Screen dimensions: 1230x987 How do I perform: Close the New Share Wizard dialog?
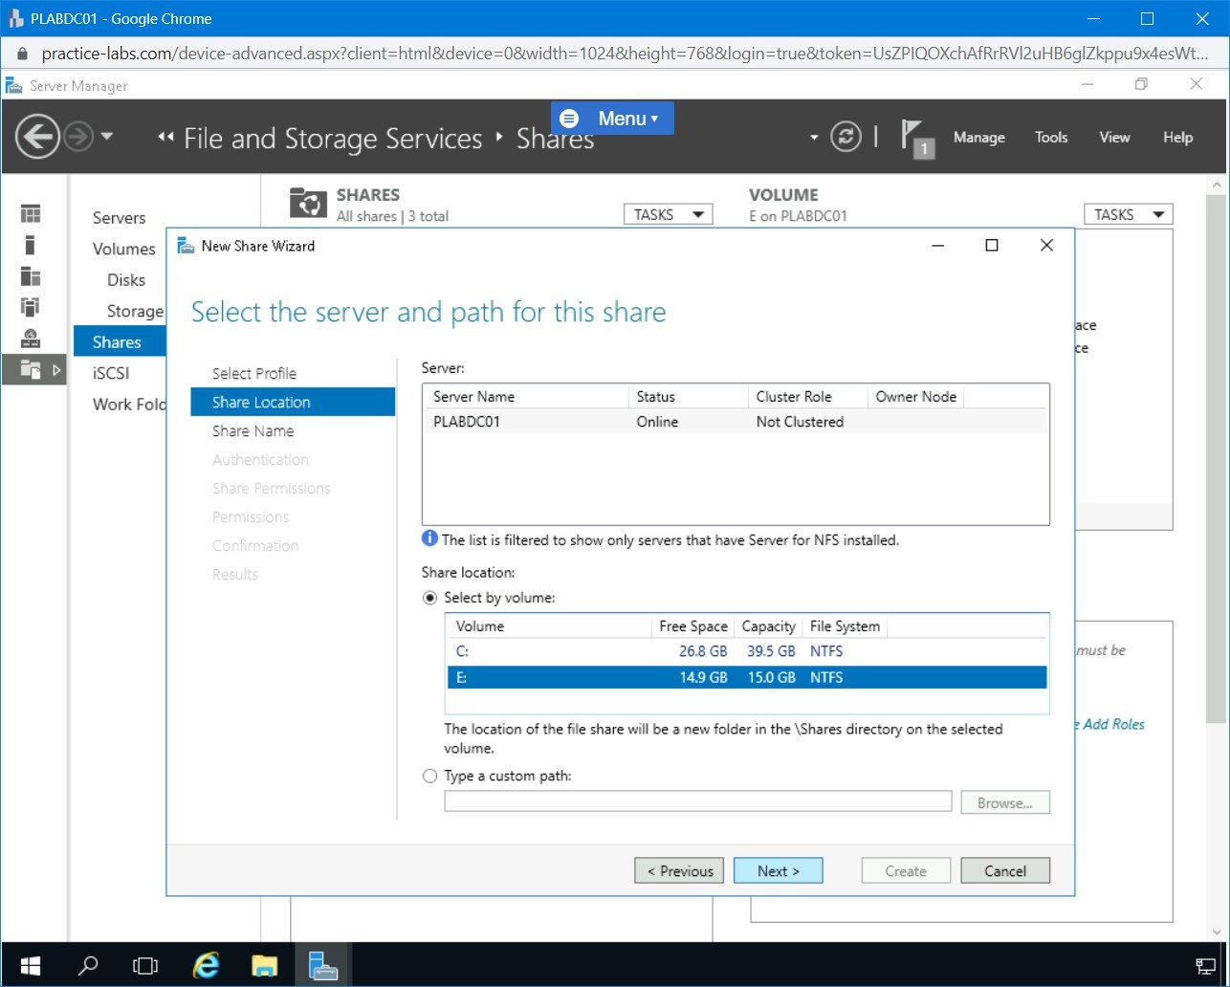[x=1046, y=246]
